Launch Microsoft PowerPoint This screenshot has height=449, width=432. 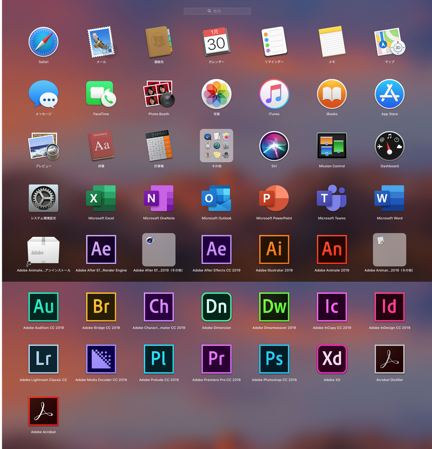274,198
